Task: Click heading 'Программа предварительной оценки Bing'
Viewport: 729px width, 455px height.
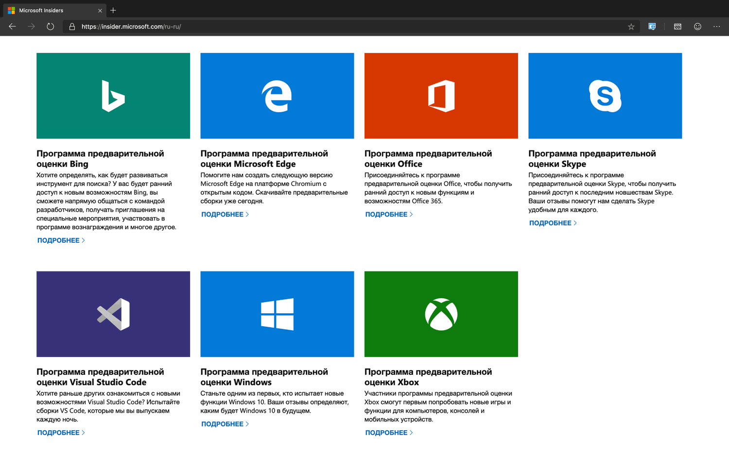Action: point(100,159)
